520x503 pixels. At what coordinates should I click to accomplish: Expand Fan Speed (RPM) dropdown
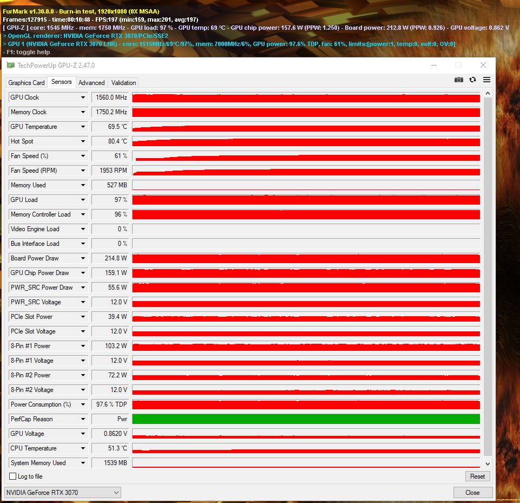pyautogui.click(x=83, y=171)
